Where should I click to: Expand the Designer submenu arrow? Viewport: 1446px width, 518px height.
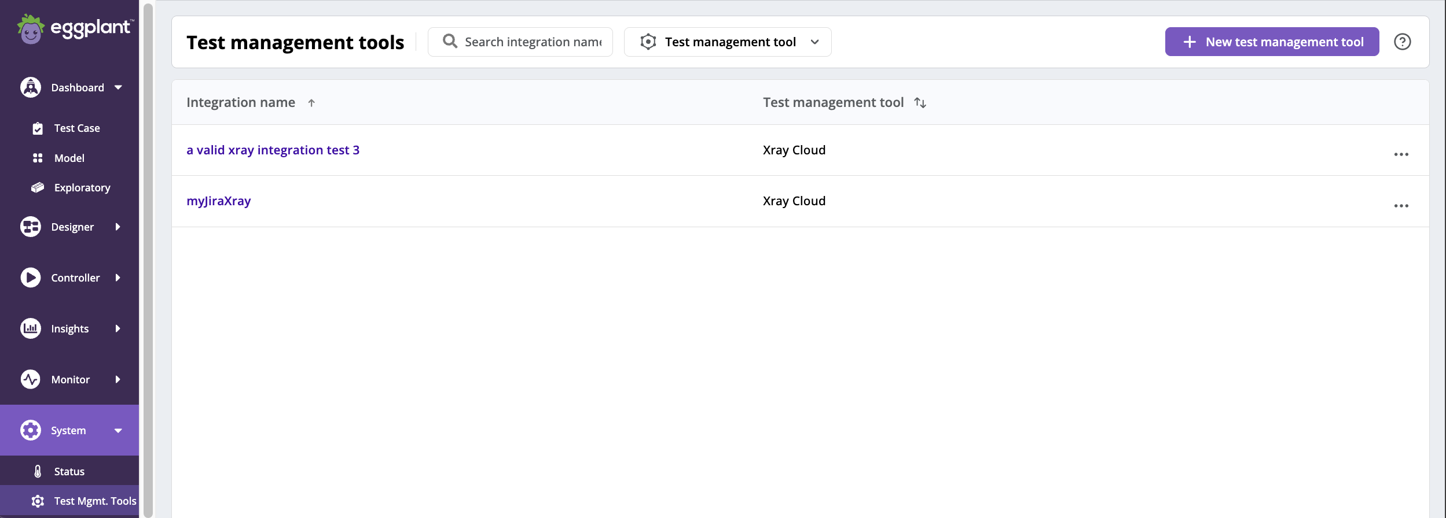(x=118, y=227)
